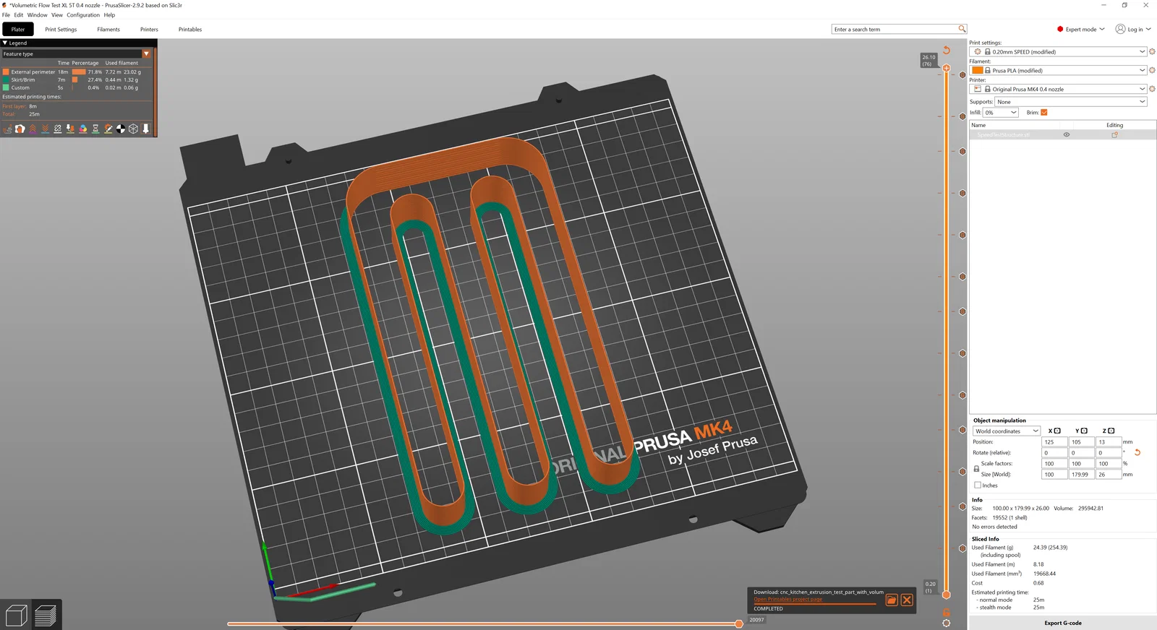Reset rotation with the orange arrow icon

tap(1137, 452)
